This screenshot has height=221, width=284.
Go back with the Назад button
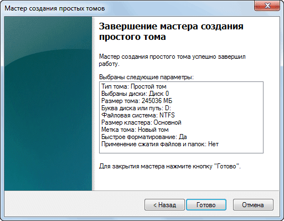coord(164,205)
